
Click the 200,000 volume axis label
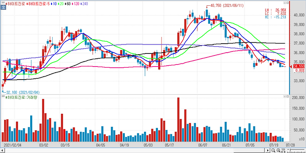(298, 98)
